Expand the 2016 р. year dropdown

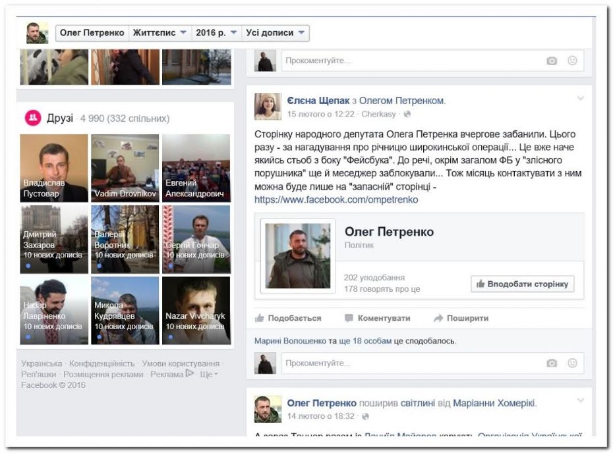tap(216, 33)
